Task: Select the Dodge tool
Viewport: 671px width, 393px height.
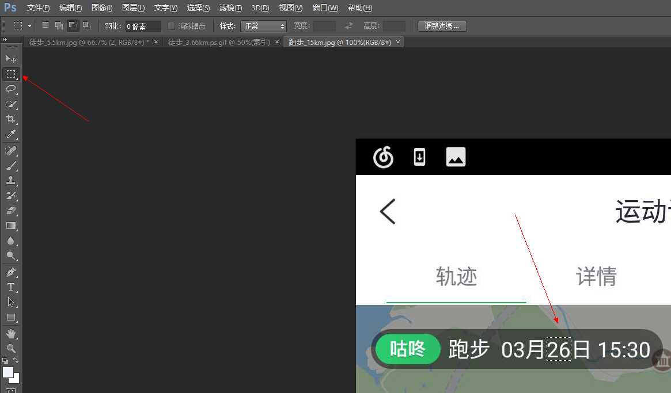Action: click(11, 255)
